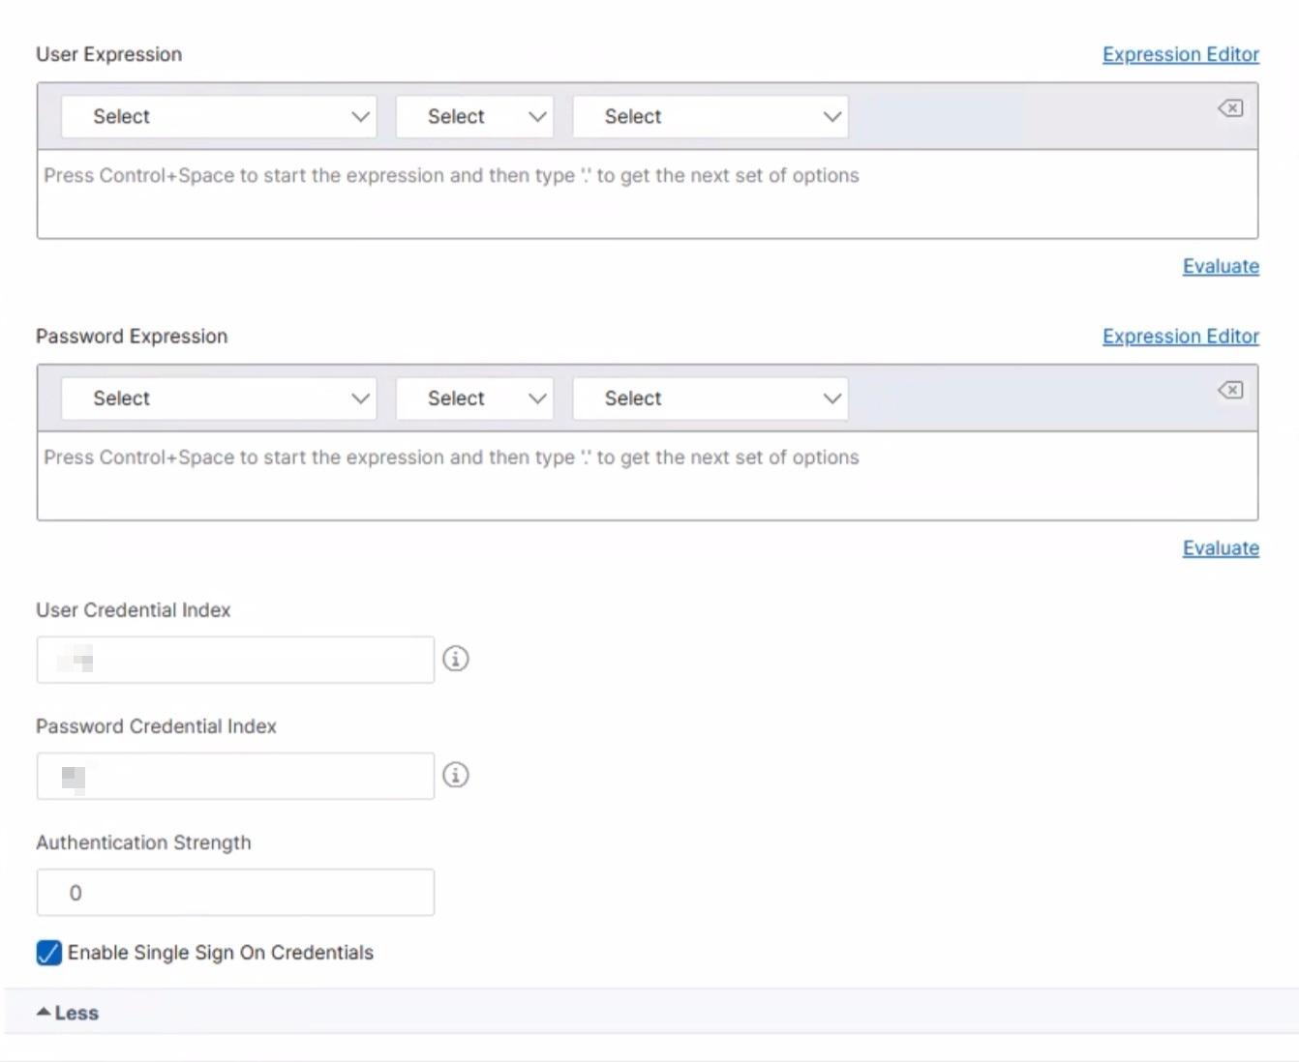Image resolution: width=1299 pixels, height=1062 pixels.
Task: Evaluate the User Expression
Action: [1221, 266]
